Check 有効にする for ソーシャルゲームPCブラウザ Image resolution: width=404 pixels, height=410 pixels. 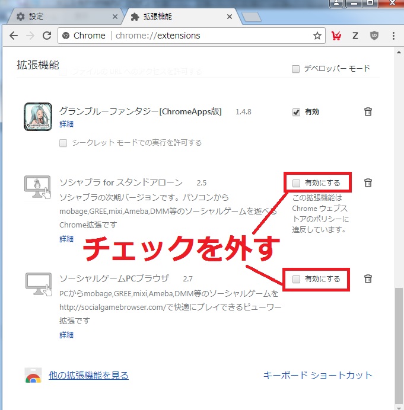pyautogui.click(x=297, y=279)
